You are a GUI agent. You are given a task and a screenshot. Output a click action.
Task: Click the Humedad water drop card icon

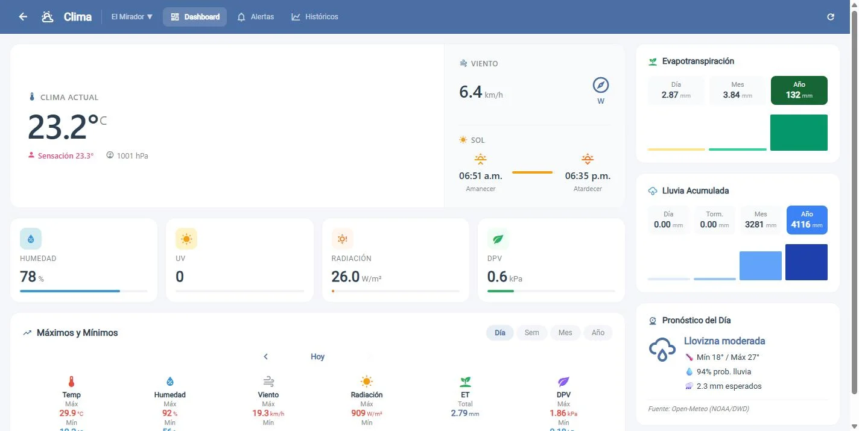31,239
